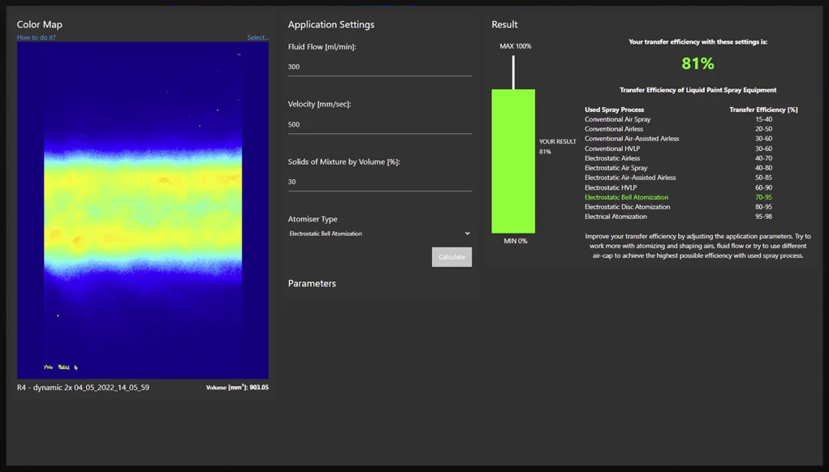Viewport: 829px width, 472px height.
Task: Edit the Fluid Flow value 300
Action: pos(380,67)
